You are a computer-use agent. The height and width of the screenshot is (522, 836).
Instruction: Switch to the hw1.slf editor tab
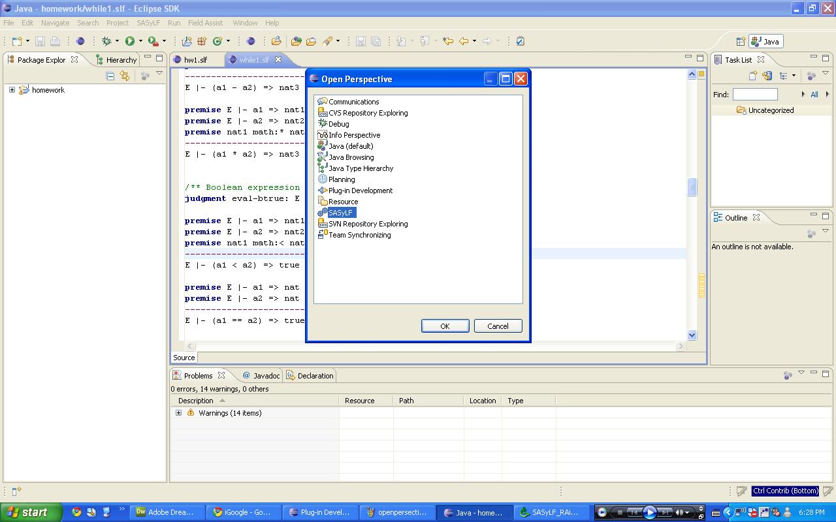pyautogui.click(x=195, y=59)
